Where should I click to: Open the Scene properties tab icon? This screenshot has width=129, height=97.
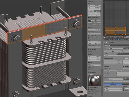pos(112,39)
